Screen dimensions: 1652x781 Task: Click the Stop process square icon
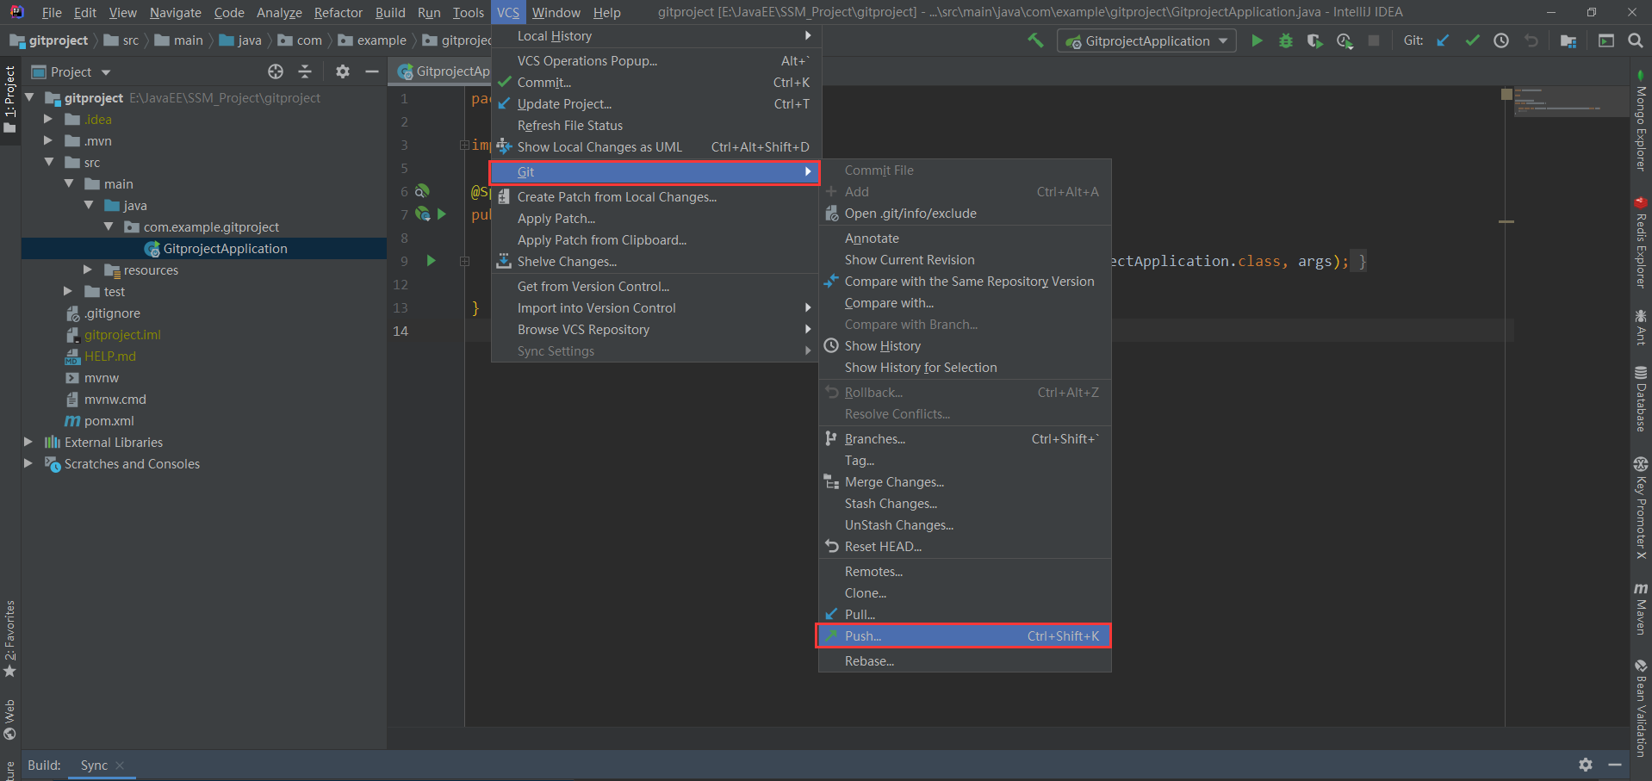[x=1374, y=40]
